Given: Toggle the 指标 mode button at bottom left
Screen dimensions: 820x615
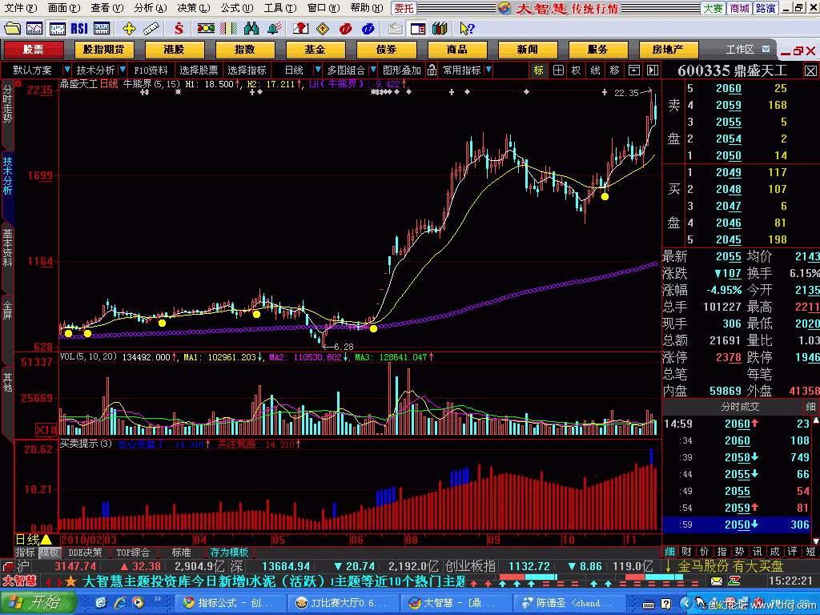Looking at the screenshot, I should (25, 553).
